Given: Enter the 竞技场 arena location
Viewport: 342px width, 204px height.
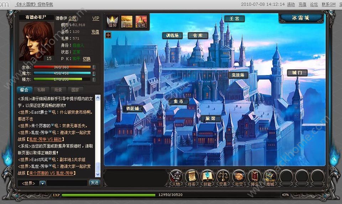Looking at the screenshot, I should pos(238,75).
